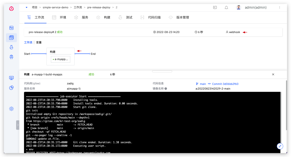Click the Zadig logo in the sidebar
This screenshot has width=291, height=157.
11,9
